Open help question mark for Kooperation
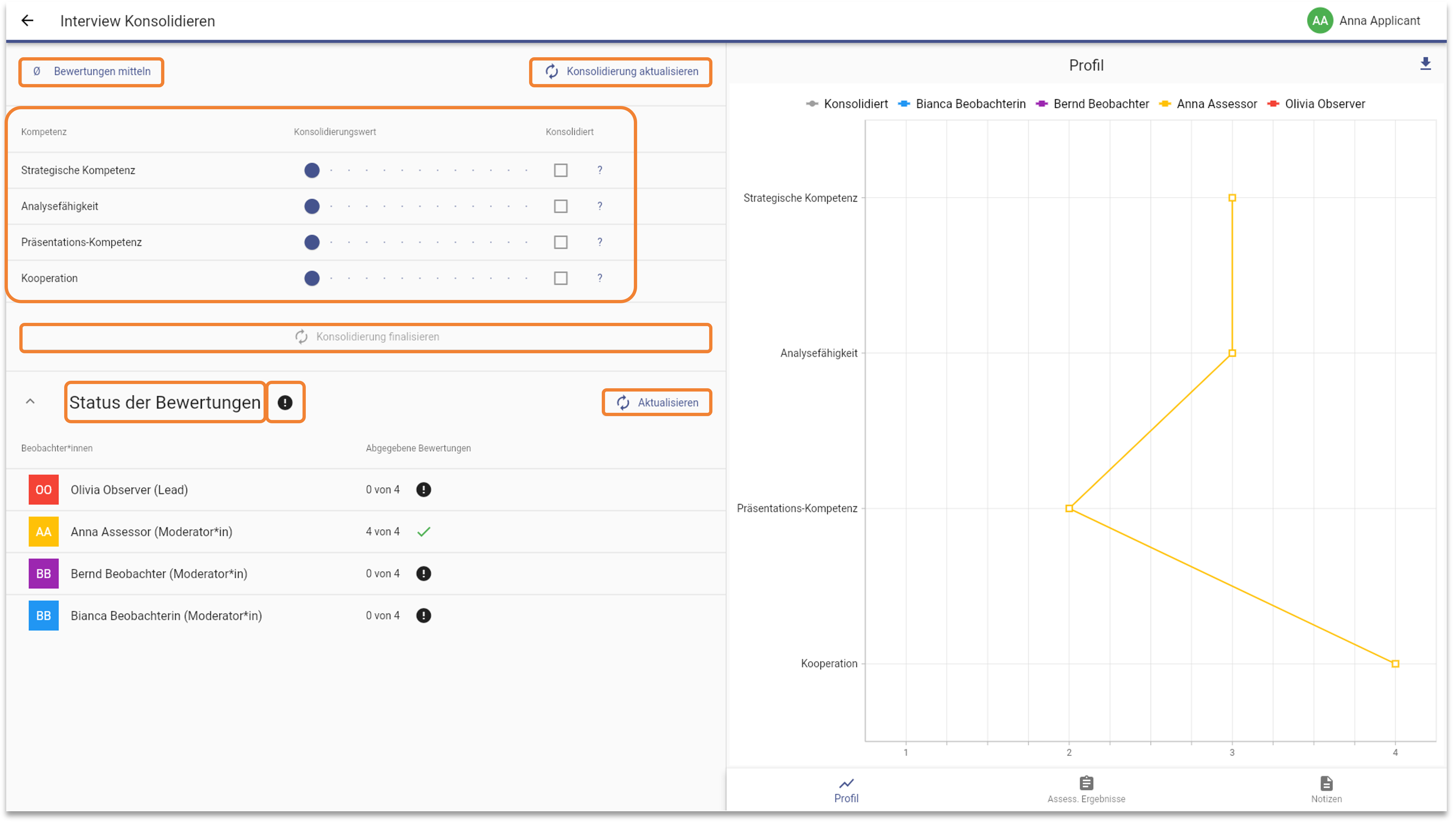This screenshot has width=1453, height=822. [600, 278]
